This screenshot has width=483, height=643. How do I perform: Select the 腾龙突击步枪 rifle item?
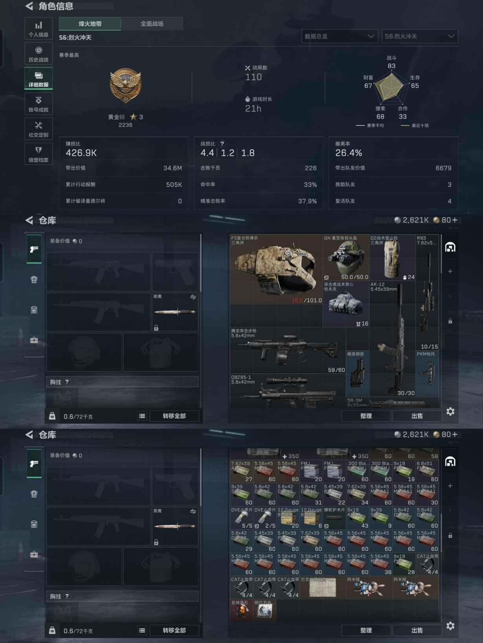tap(288, 351)
